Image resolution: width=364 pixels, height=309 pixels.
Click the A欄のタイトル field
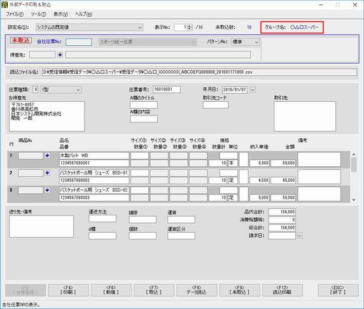pos(144,105)
